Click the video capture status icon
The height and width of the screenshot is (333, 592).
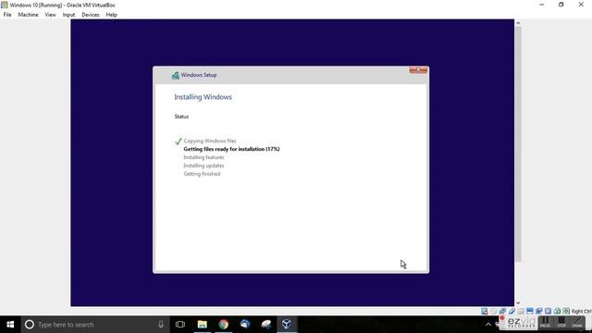[538, 311]
